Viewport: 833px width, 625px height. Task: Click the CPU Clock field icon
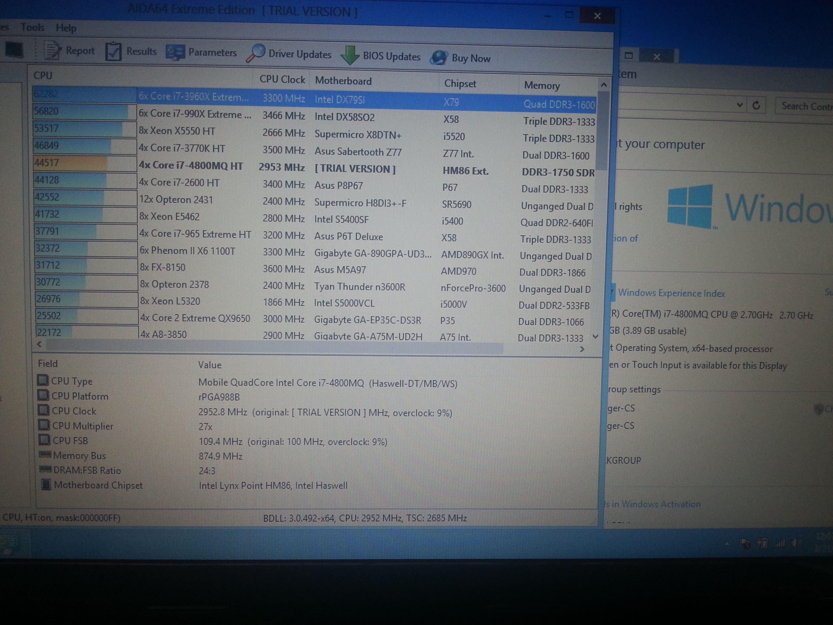pos(43,410)
